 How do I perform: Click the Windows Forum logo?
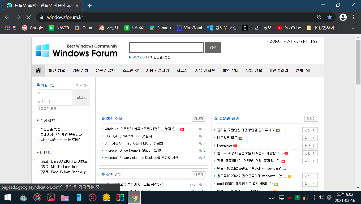tap(76, 50)
